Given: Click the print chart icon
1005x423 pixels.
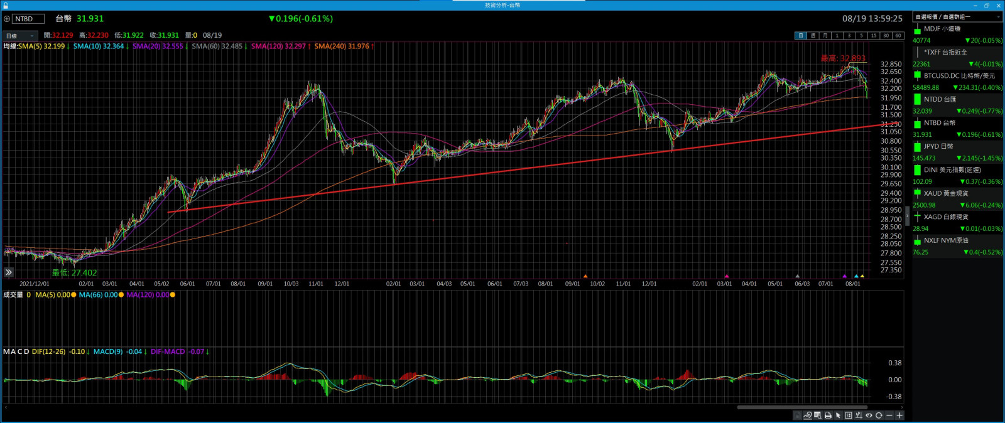Looking at the screenshot, I should (828, 415).
